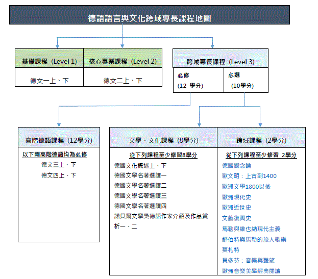
Task: Open the 德國觀念論 course link
Action: click(236, 166)
